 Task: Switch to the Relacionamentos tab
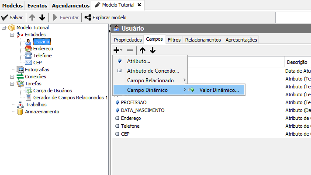203,40
